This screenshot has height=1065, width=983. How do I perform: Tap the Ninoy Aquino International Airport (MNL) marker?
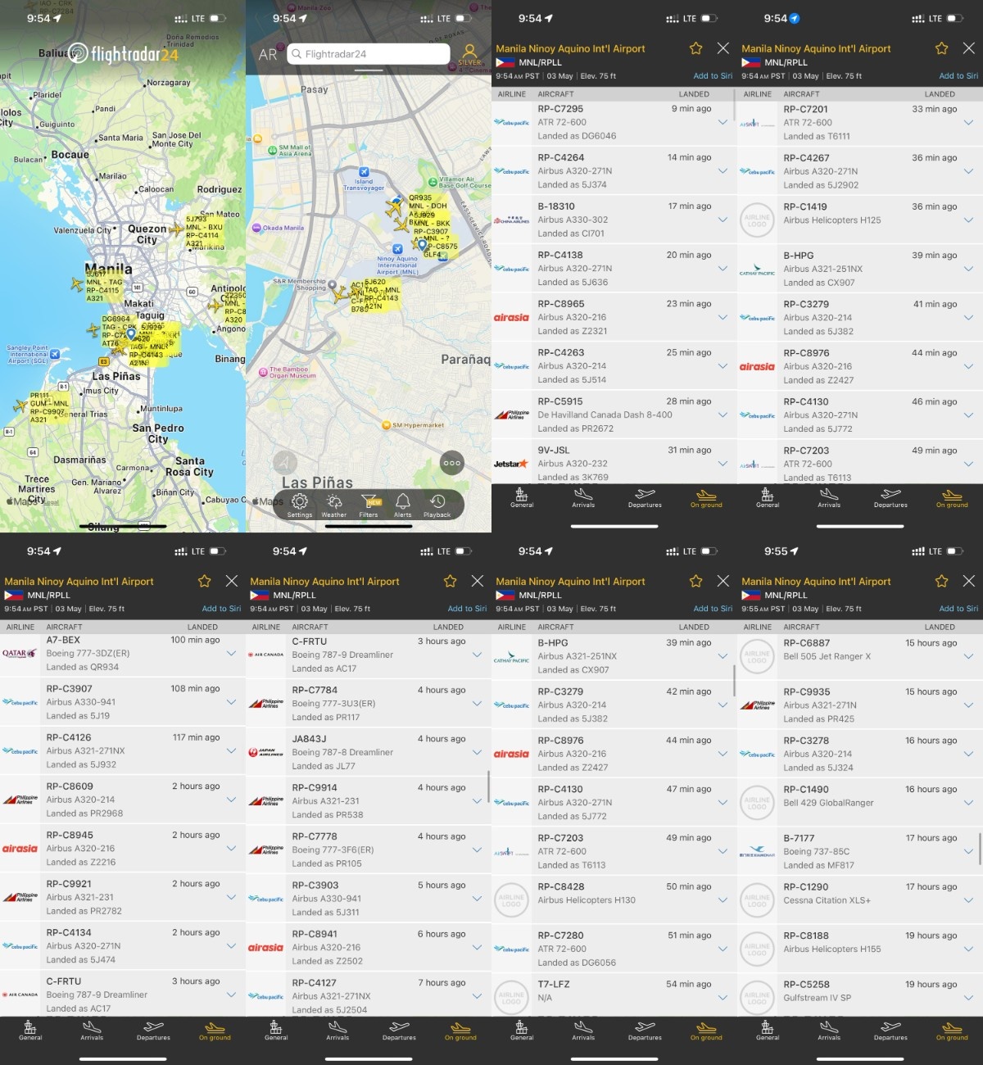pyautogui.click(x=397, y=248)
